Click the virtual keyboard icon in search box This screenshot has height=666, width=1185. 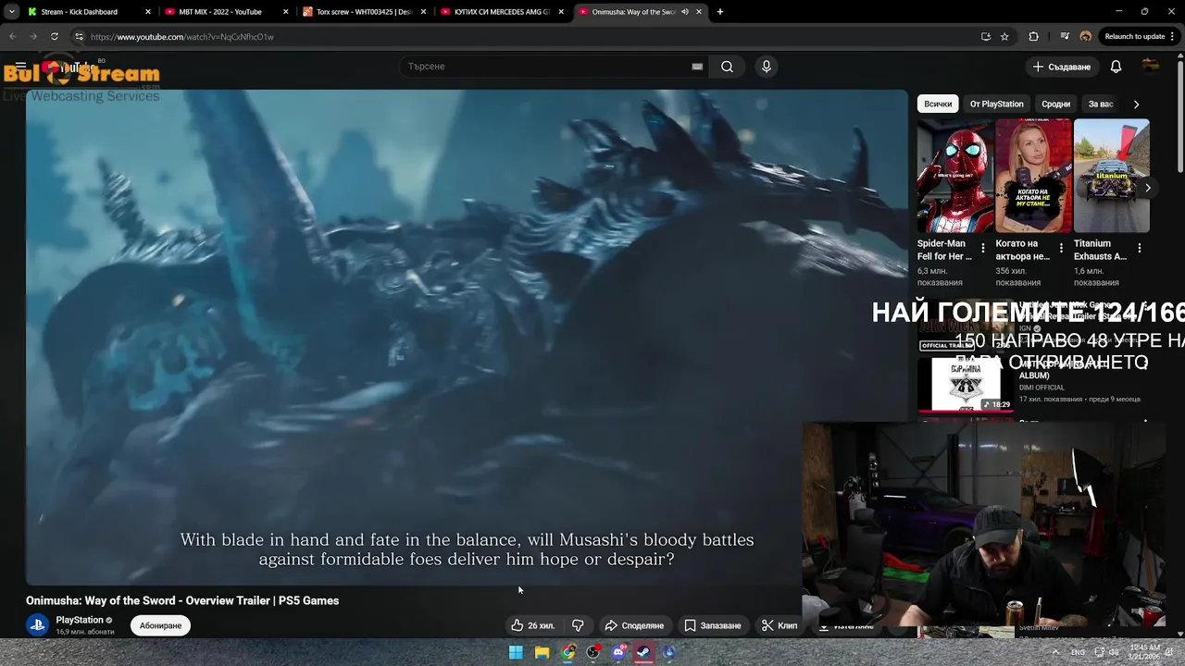click(697, 67)
